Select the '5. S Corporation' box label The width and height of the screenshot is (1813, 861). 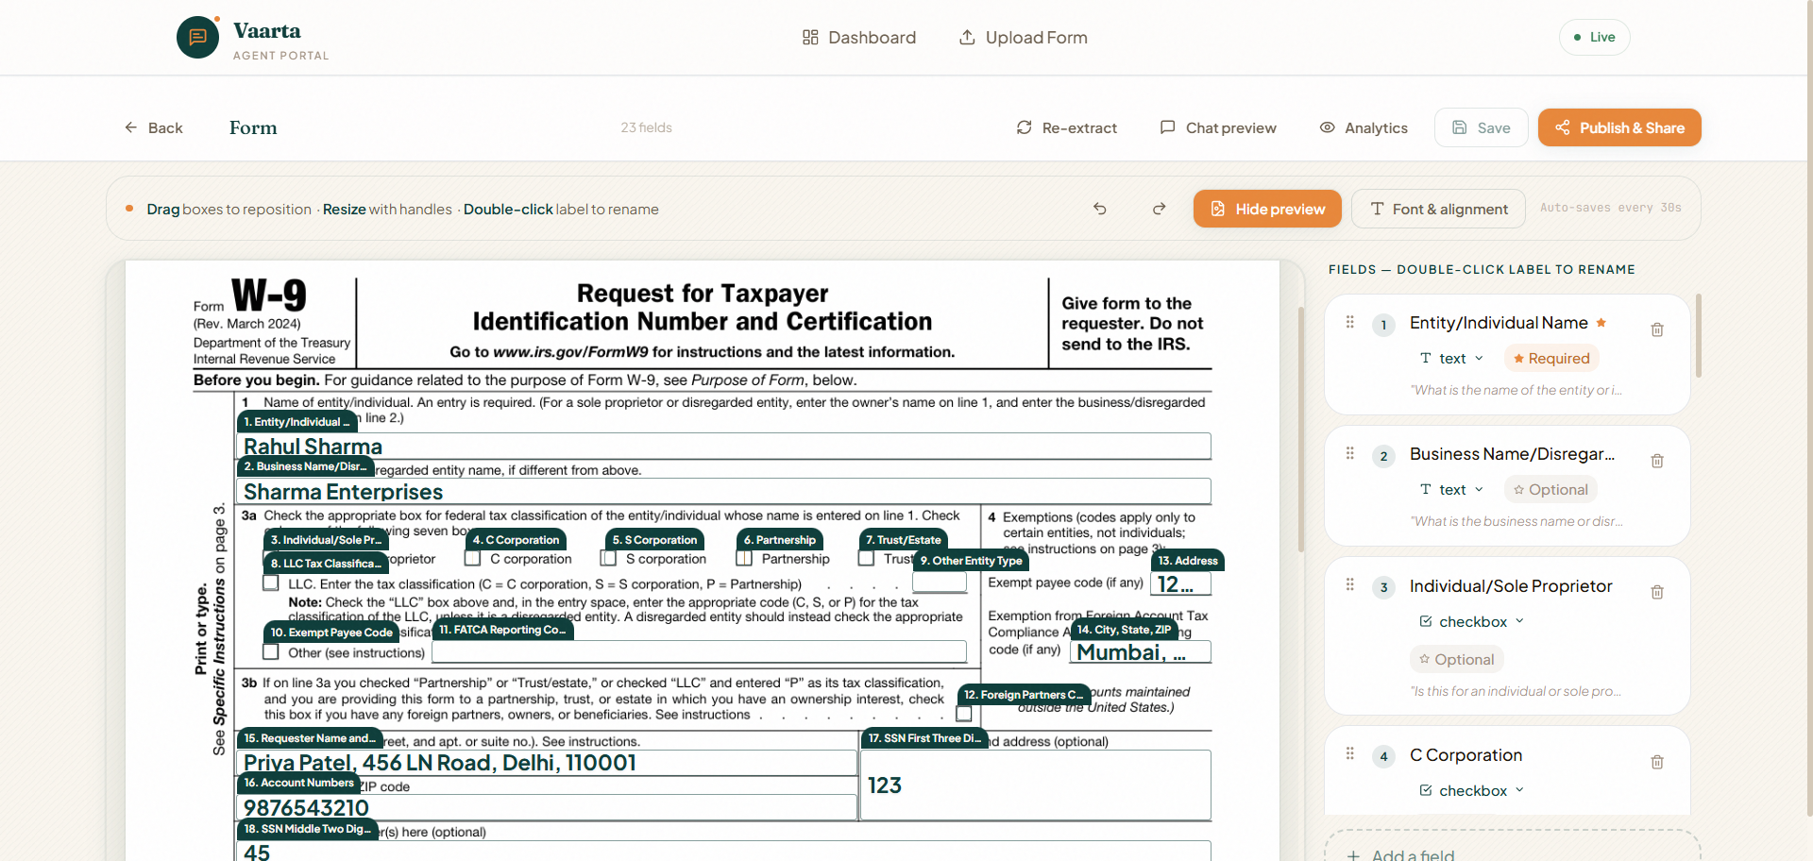click(x=654, y=540)
